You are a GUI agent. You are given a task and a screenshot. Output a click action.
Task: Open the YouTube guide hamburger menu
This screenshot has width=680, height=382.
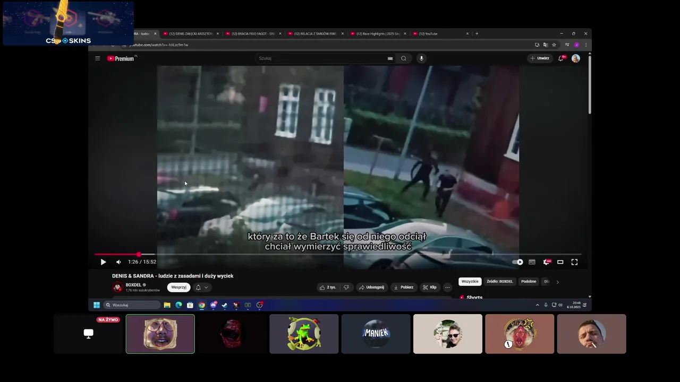(x=97, y=58)
